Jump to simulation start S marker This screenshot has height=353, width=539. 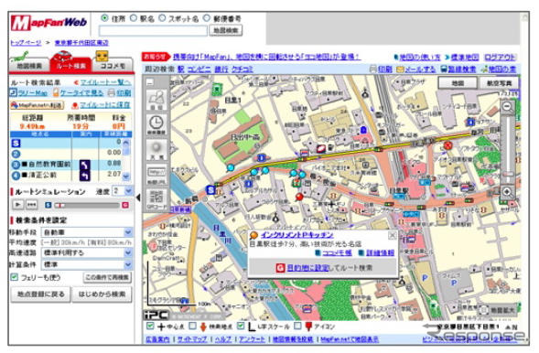tap(49, 205)
